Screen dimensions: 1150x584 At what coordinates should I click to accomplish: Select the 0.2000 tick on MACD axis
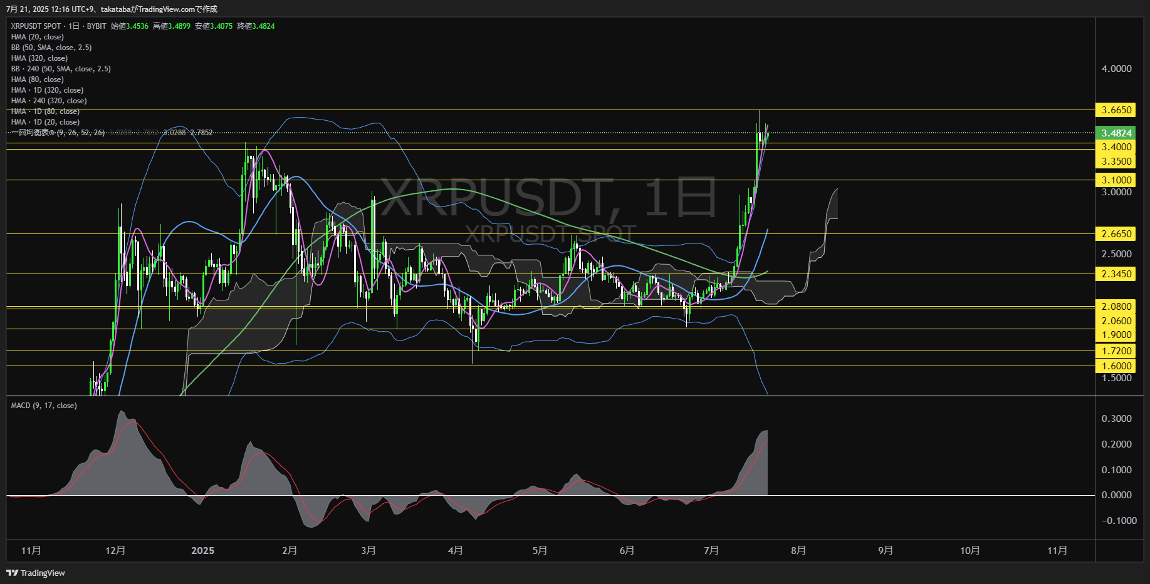click(1116, 444)
